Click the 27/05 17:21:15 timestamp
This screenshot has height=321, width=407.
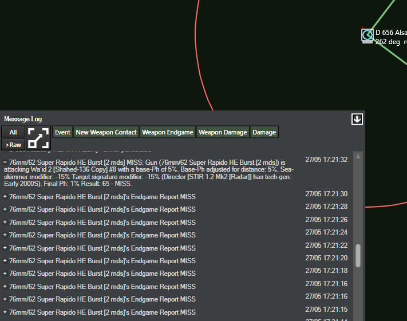pyautogui.click(x=326, y=310)
